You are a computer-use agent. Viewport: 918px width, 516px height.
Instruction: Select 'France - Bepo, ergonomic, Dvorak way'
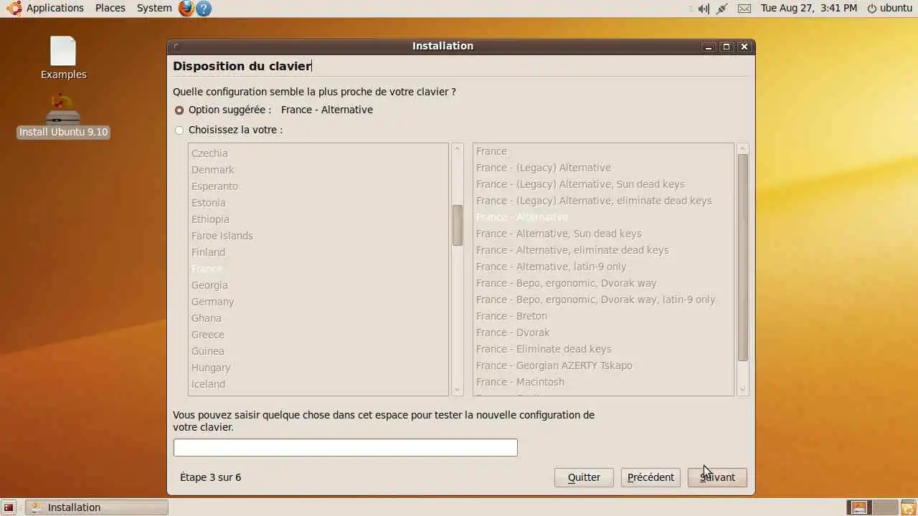pyautogui.click(x=603, y=283)
